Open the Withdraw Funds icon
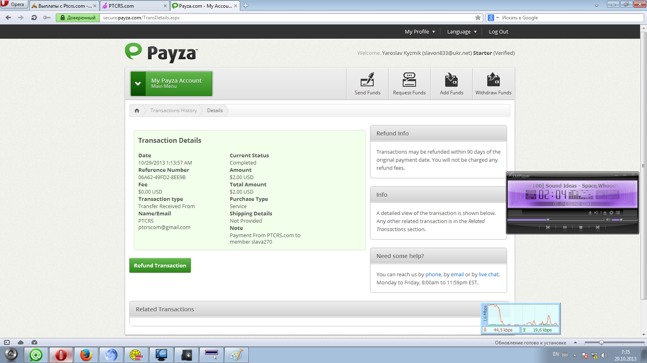 click(493, 80)
